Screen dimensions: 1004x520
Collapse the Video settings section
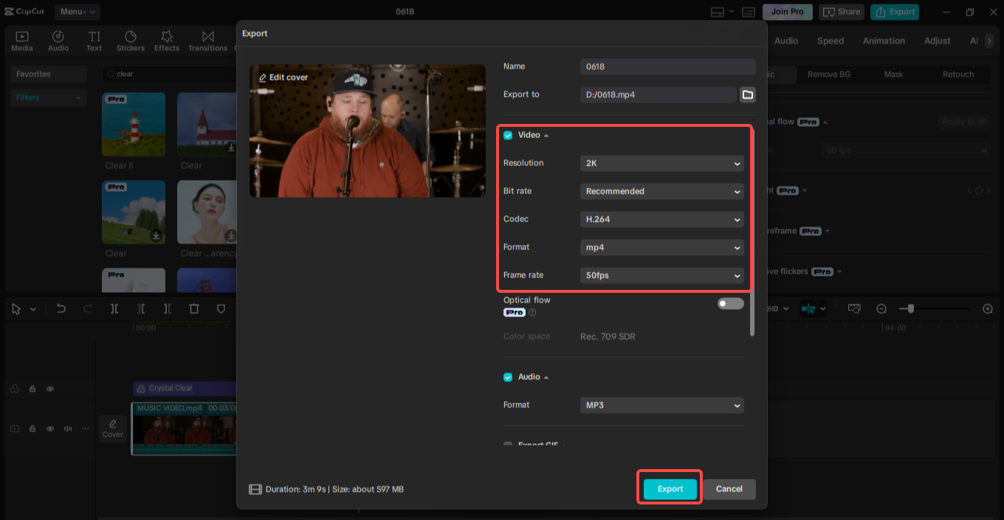click(547, 135)
